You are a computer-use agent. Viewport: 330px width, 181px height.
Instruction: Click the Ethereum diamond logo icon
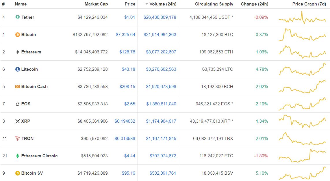point(18,52)
